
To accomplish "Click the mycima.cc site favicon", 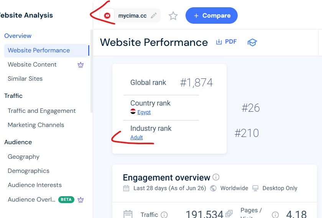I will (107, 16).
